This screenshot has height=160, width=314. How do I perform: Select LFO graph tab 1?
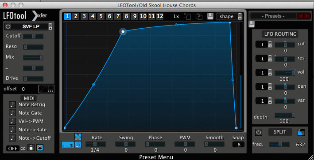point(67,16)
